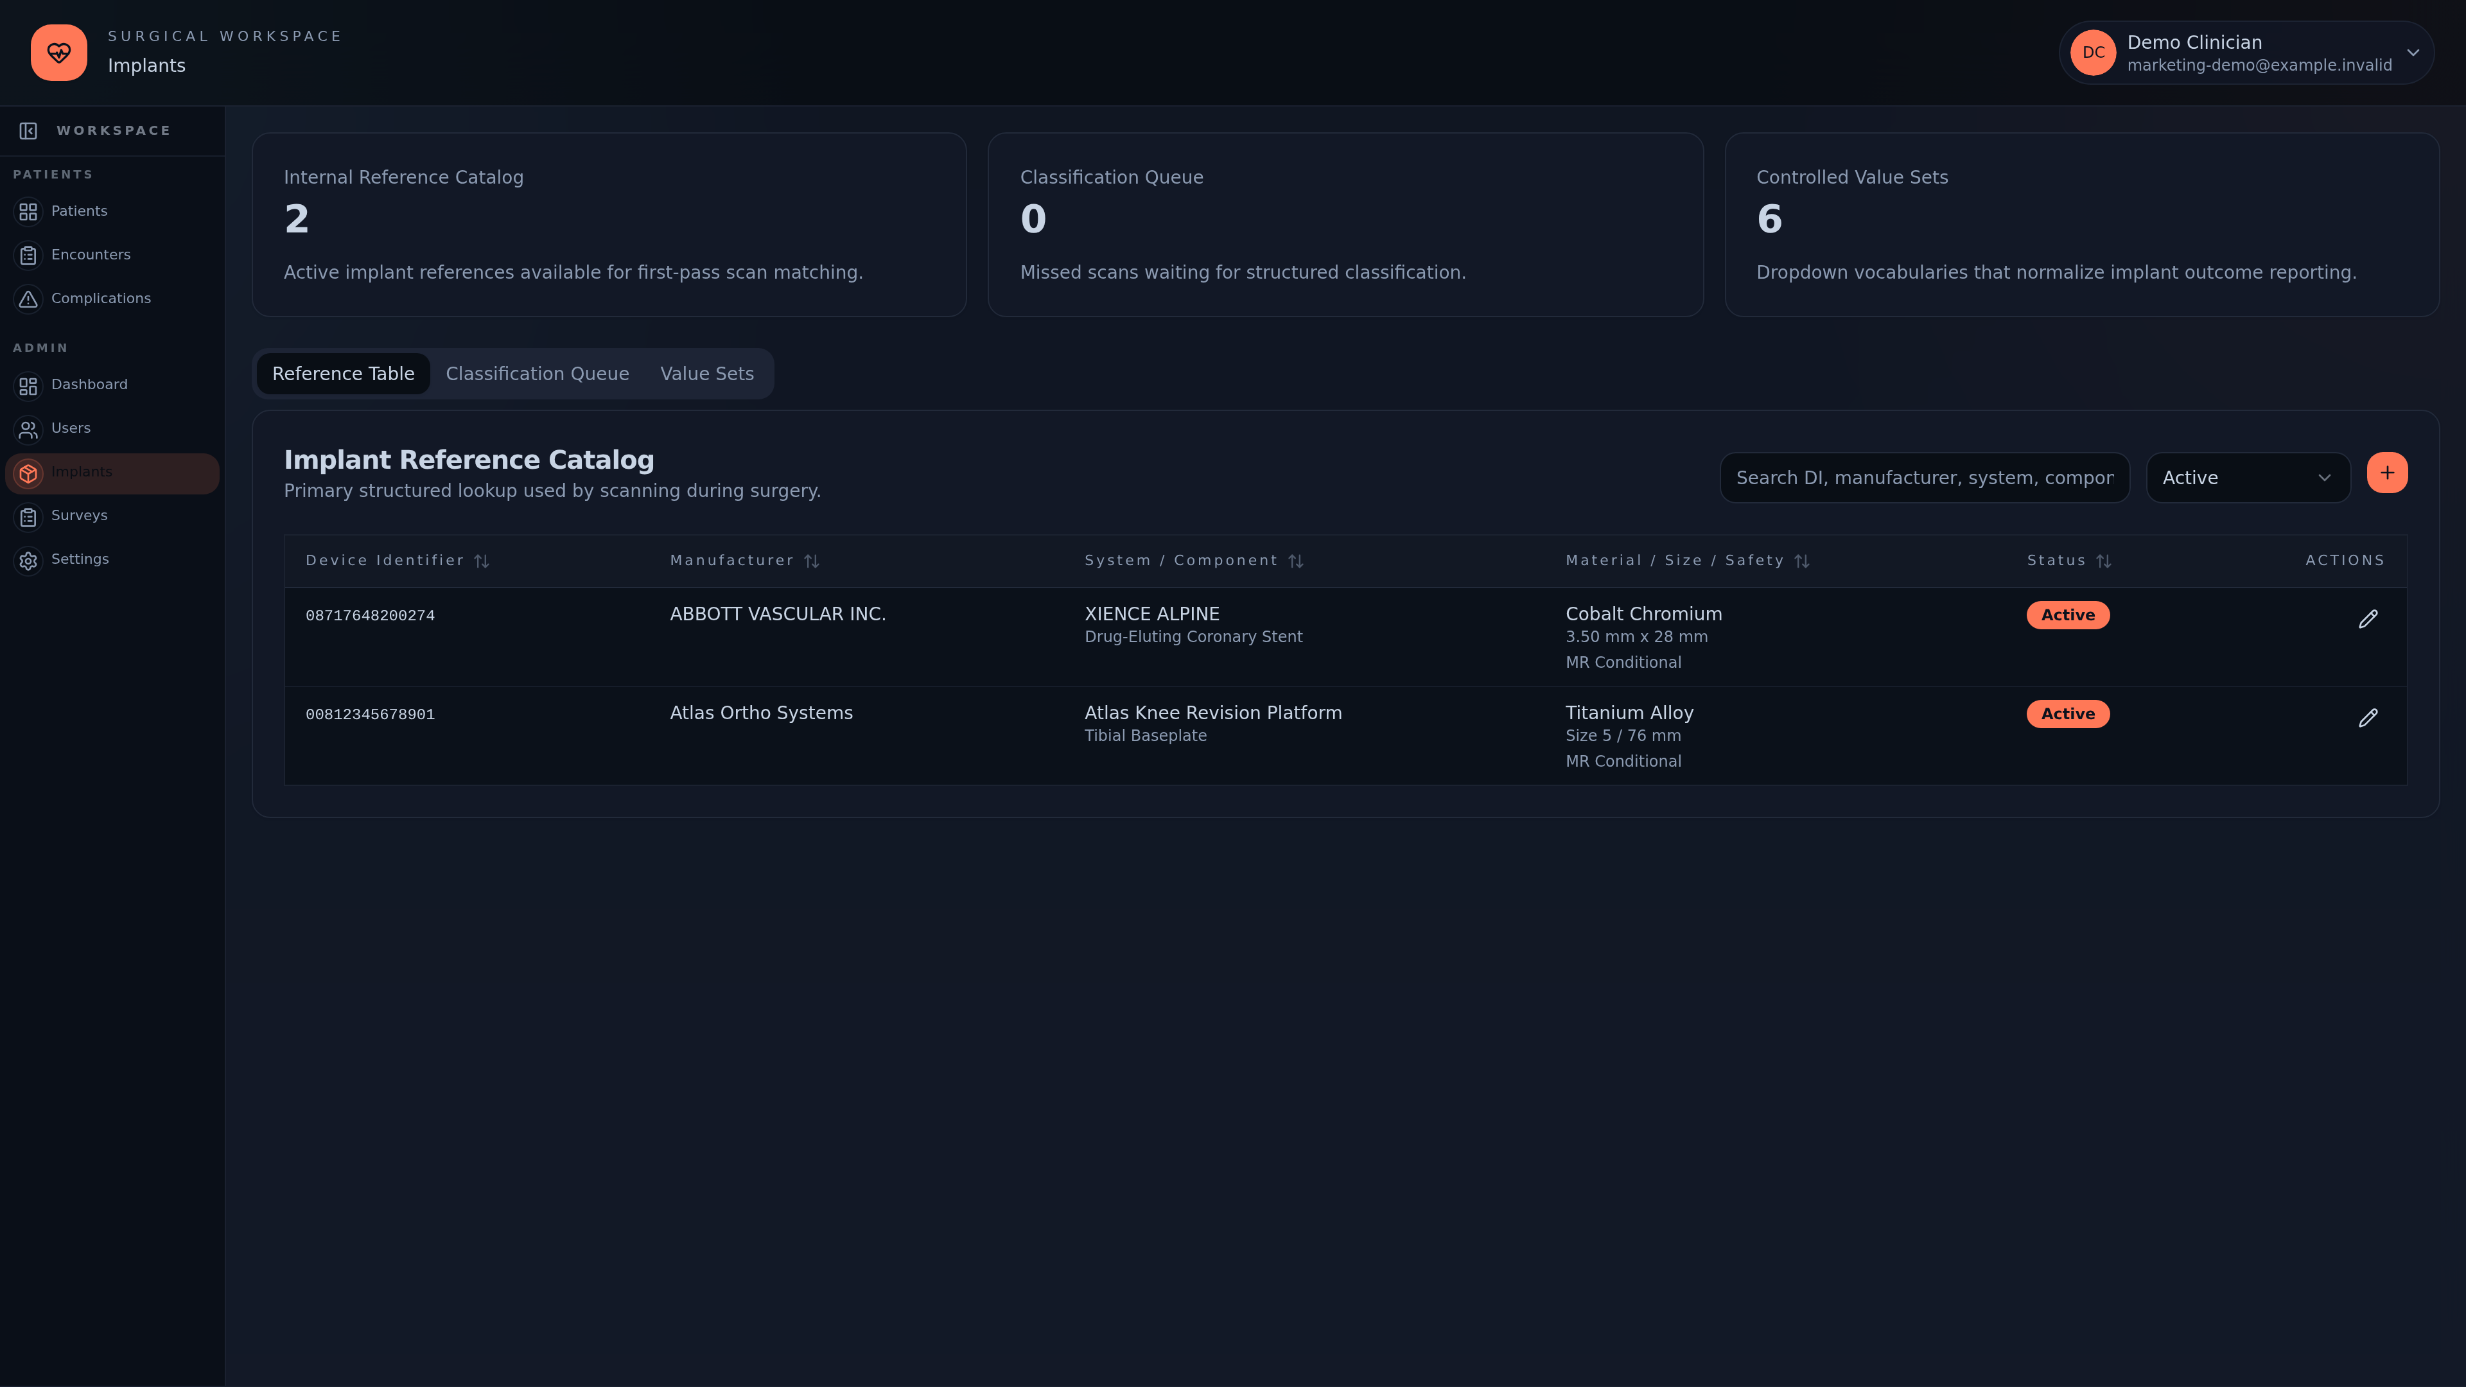Click the Classification Queue stat card
This screenshot has height=1387, width=2466.
tap(1345, 225)
